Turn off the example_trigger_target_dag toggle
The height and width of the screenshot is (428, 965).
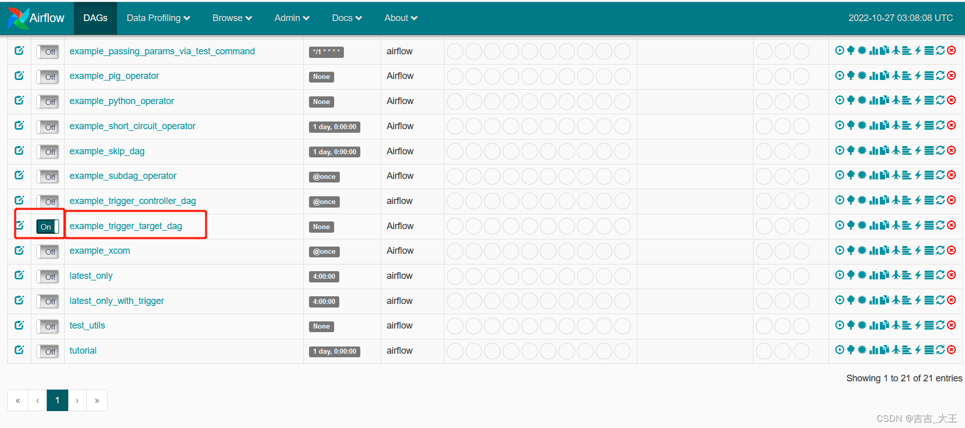pos(48,227)
